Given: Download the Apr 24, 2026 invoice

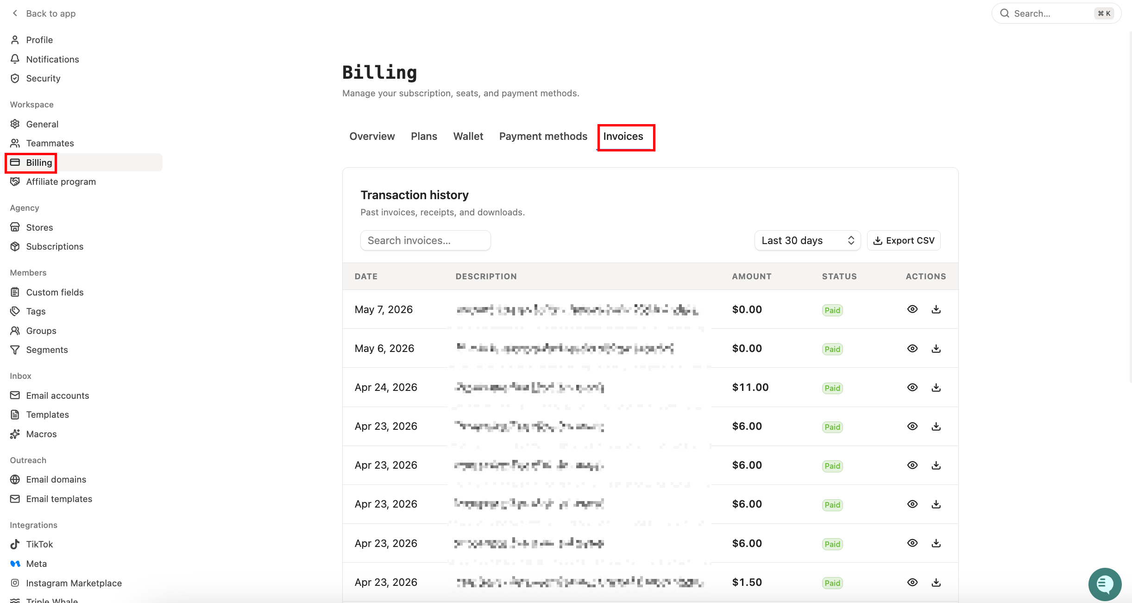Looking at the screenshot, I should click(936, 387).
